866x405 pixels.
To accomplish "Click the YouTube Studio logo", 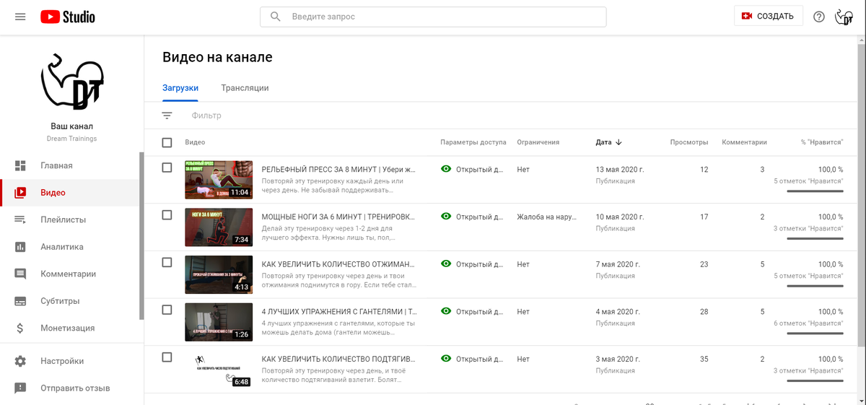I will click(68, 17).
